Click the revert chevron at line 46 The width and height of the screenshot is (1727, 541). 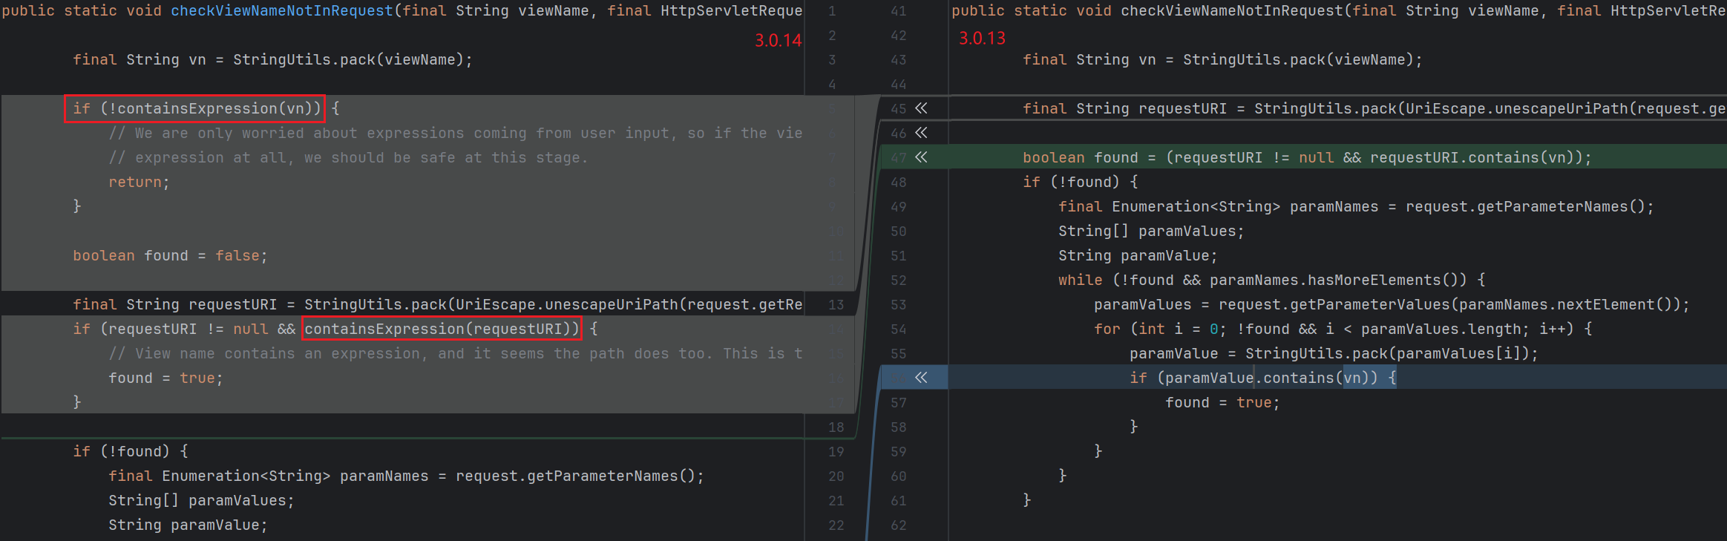pos(921,133)
